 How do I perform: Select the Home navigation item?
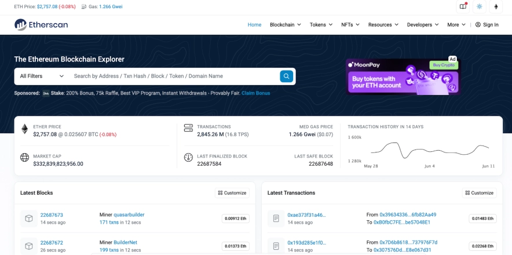[254, 25]
